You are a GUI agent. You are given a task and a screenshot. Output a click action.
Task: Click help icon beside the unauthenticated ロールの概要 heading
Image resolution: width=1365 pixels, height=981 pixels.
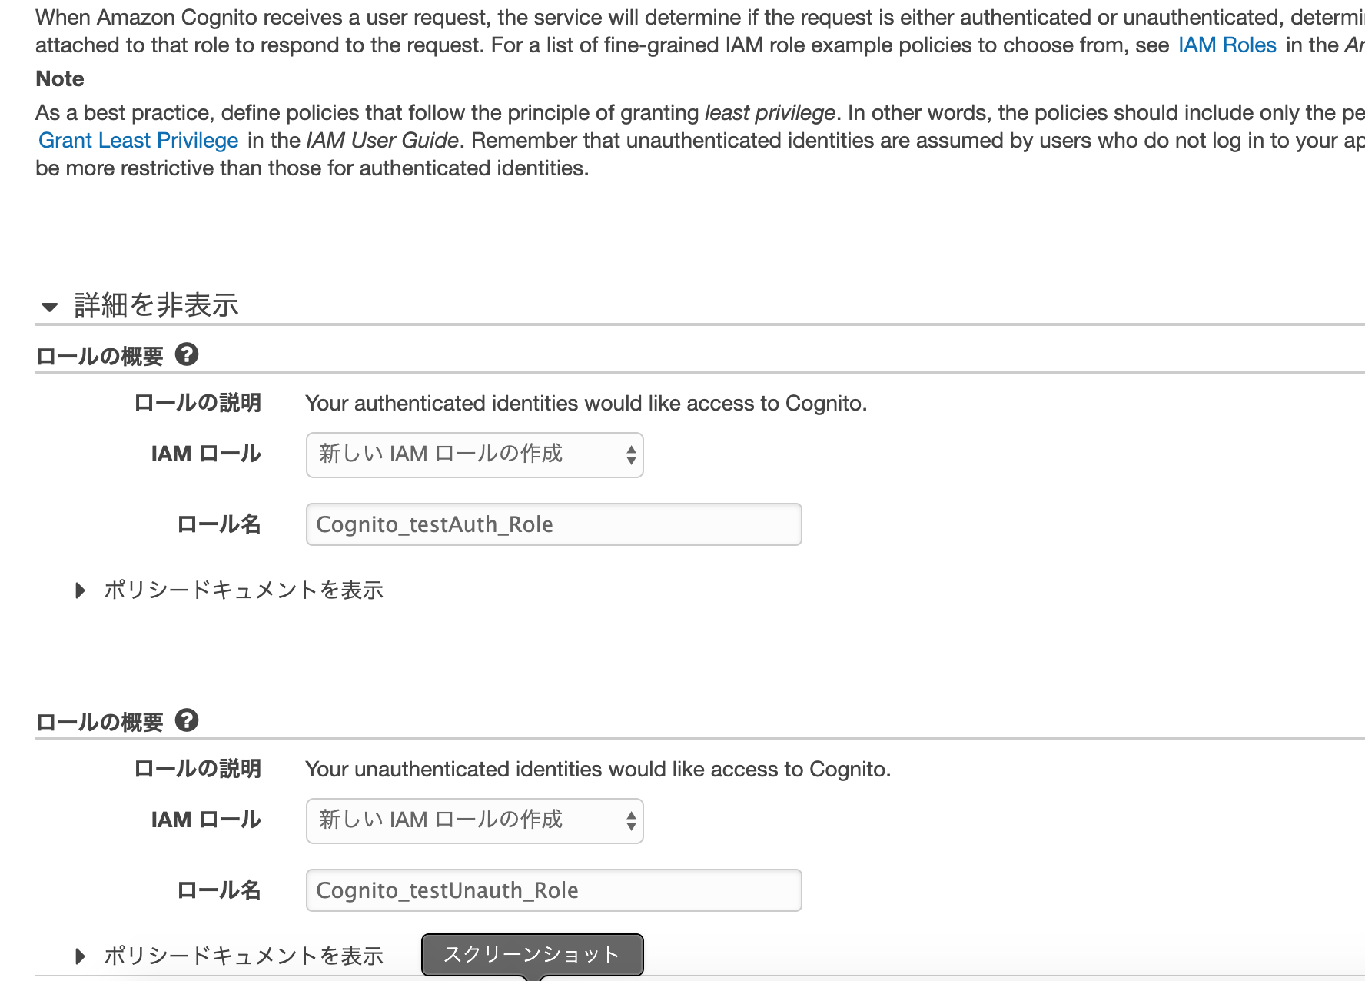coord(187,720)
